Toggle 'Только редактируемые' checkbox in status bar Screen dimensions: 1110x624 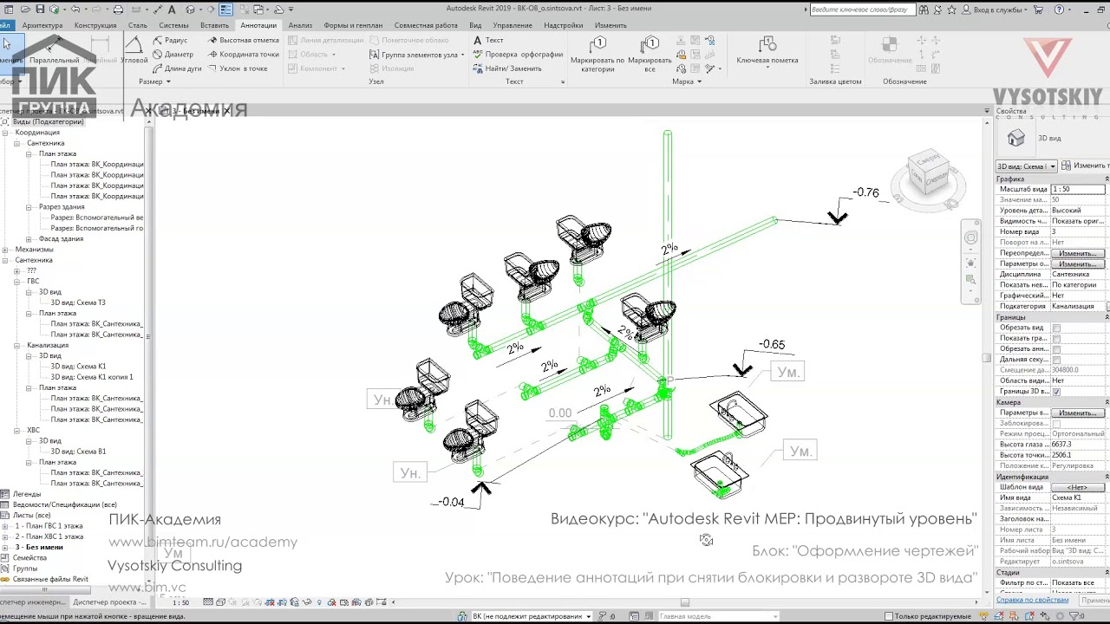890,616
